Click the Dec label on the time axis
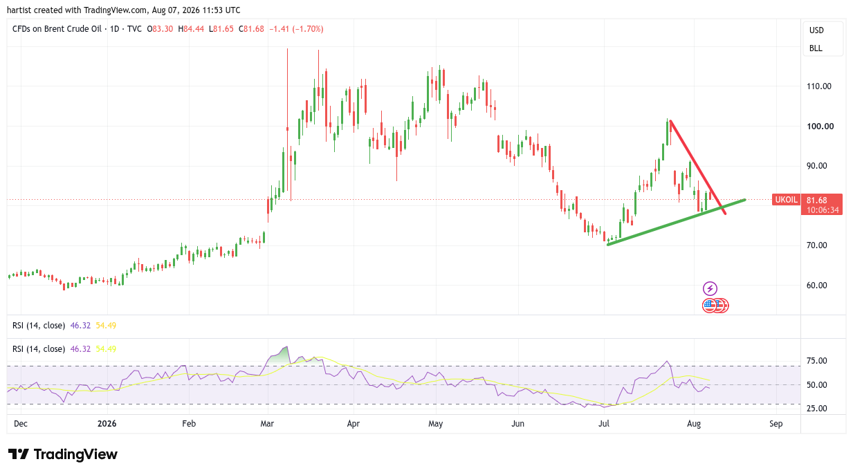This screenshot has height=475, width=853. click(x=21, y=423)
